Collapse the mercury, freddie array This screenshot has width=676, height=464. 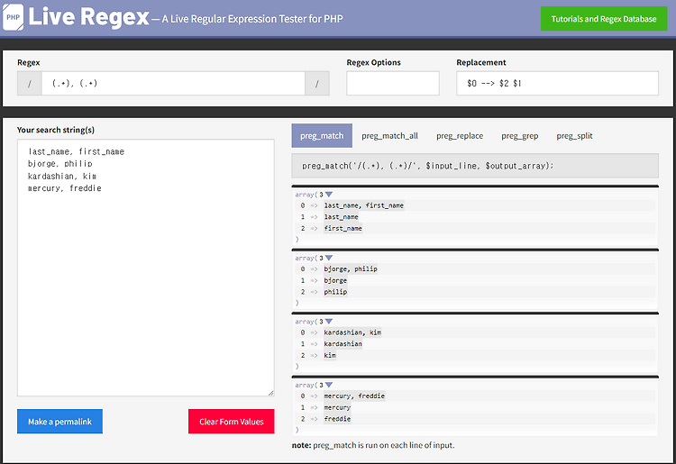click(329, 385)
